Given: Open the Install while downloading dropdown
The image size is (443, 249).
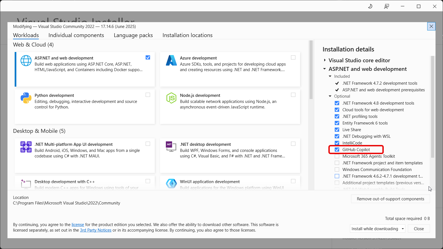Looking at the screenshot, I should (x=403, y=229).
